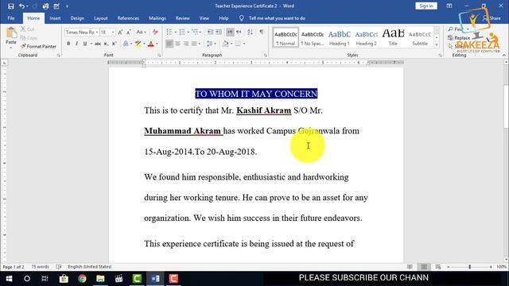This screenshot has width=509, height=286.
Task: Justify the paragraph text
Action: point(194,44)
